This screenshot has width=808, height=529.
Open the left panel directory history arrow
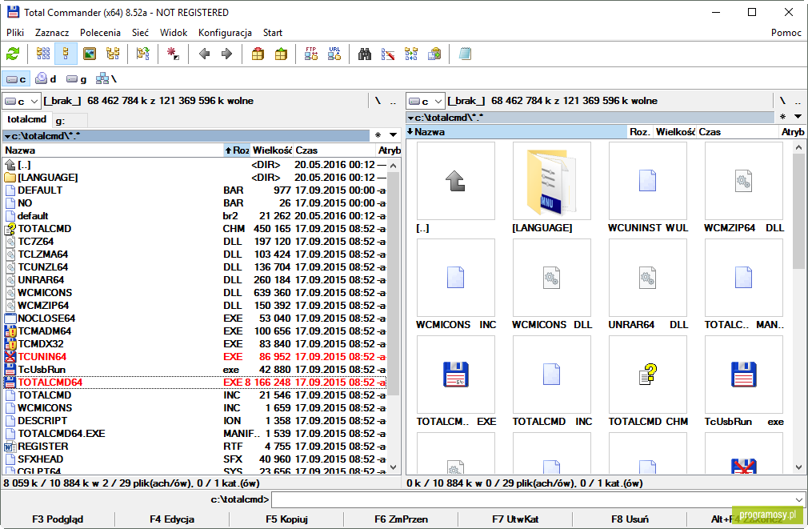[393, 135]
